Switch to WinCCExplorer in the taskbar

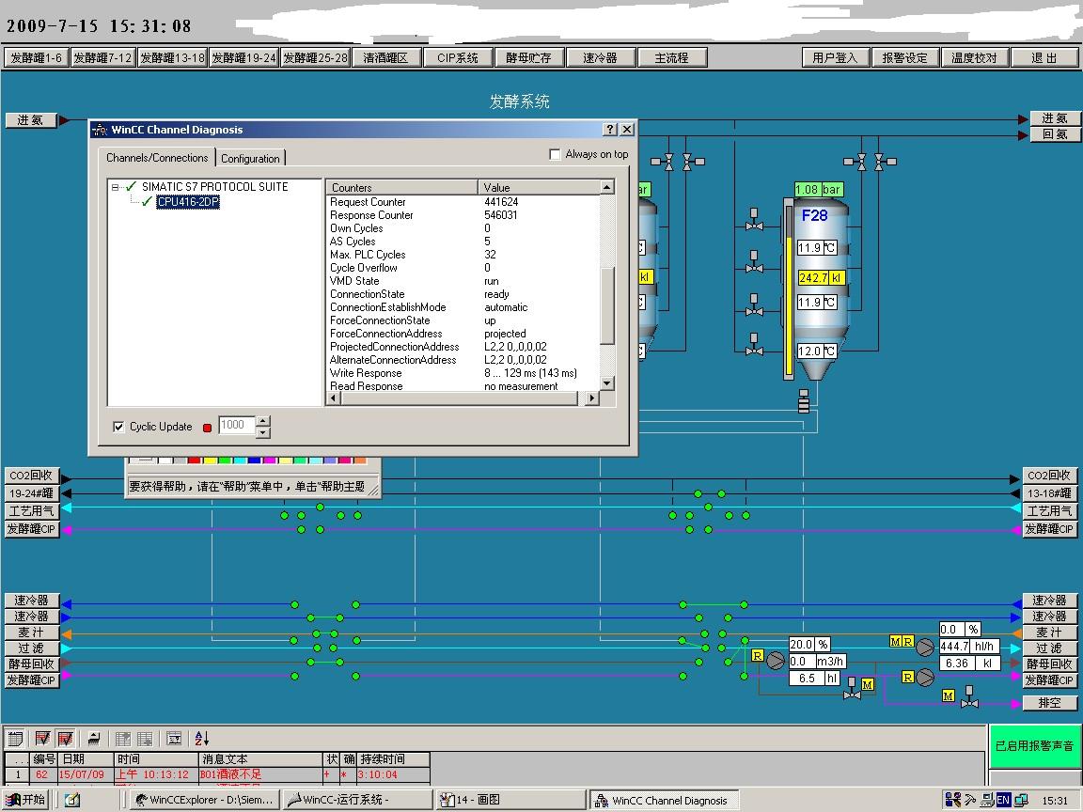[205, 800]
